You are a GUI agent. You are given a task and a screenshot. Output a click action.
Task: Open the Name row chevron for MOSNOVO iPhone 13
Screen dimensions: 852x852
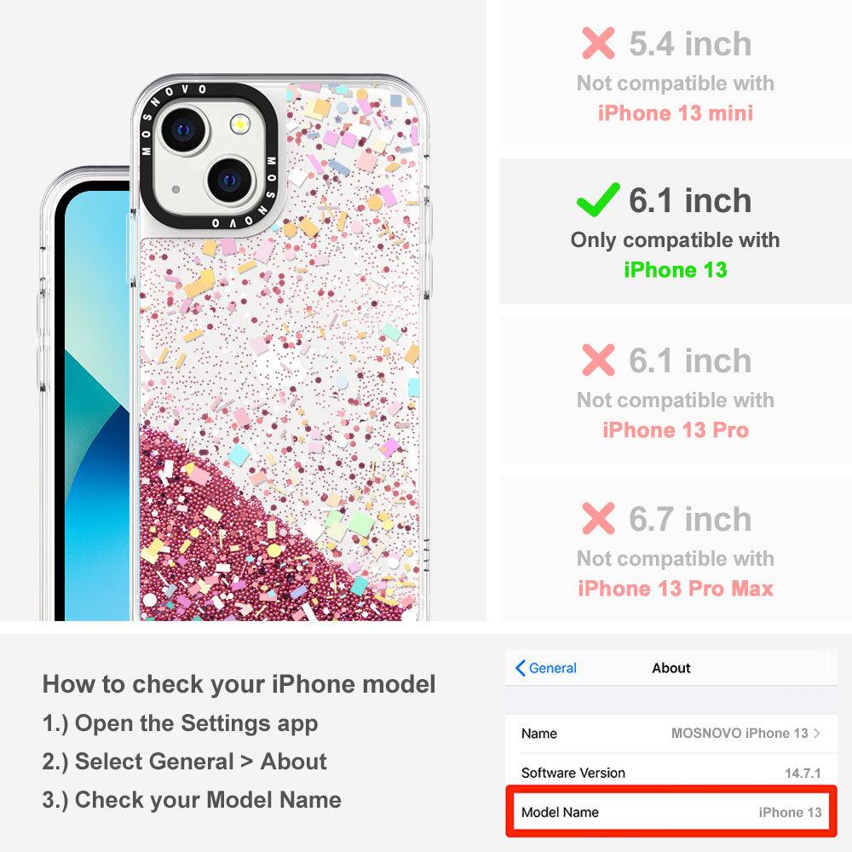[x=817, y=733]
